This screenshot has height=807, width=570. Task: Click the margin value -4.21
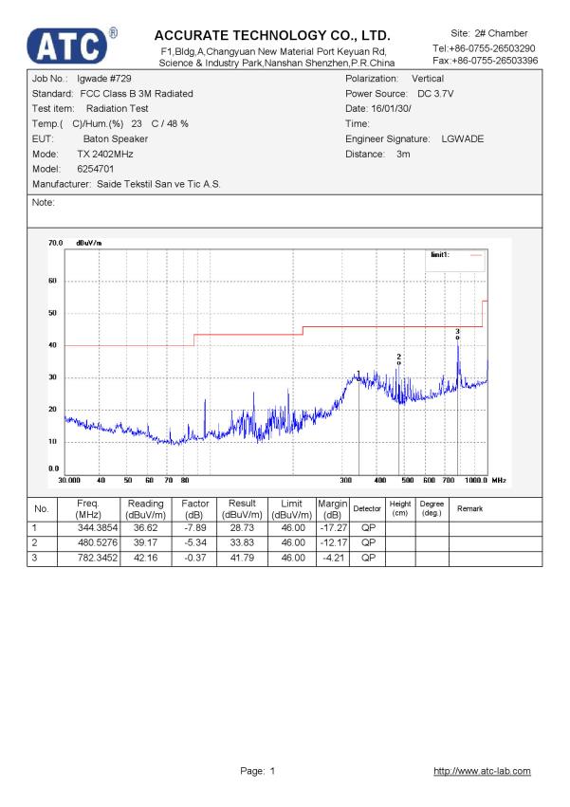click(333, 558)
